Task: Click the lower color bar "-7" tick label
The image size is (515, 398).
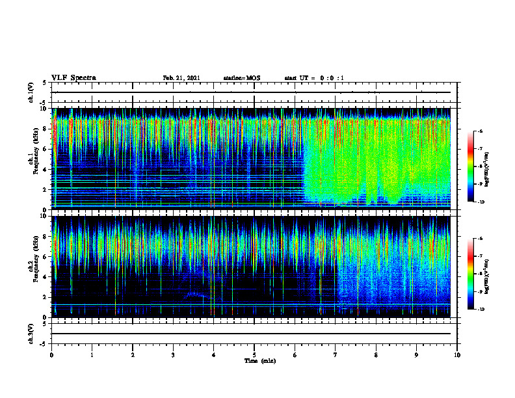Action: click(480, 256)
